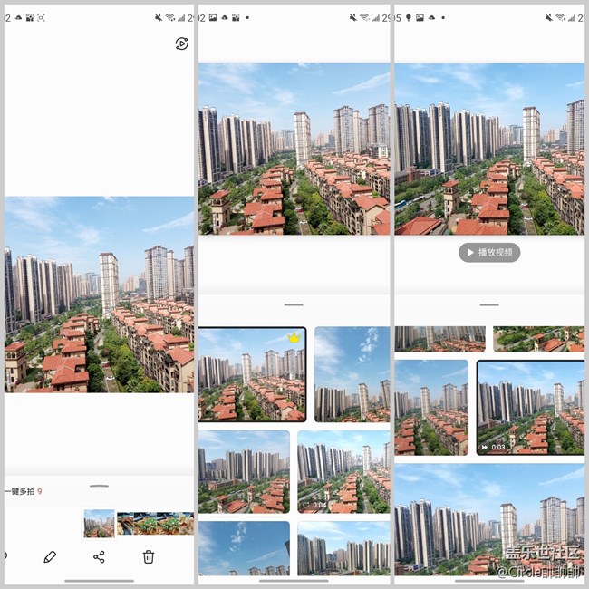589x589 pixels.
Task: Expand the 一键多拍 panel via its handle
Action: click(x=99, y=486)
